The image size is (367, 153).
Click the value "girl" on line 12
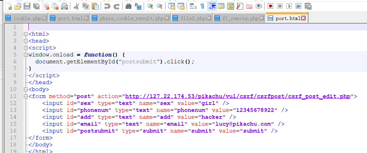click(x=209, y=103)
